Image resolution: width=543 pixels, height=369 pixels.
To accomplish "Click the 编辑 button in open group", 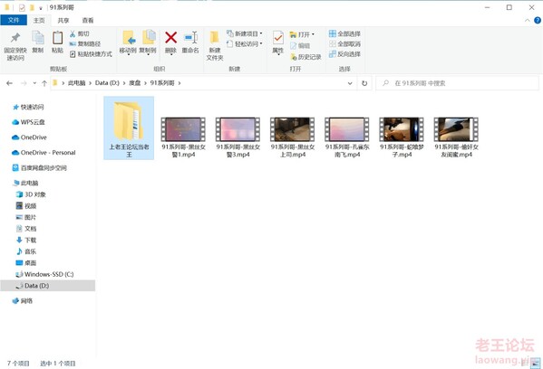I will [x=300, y=45].
